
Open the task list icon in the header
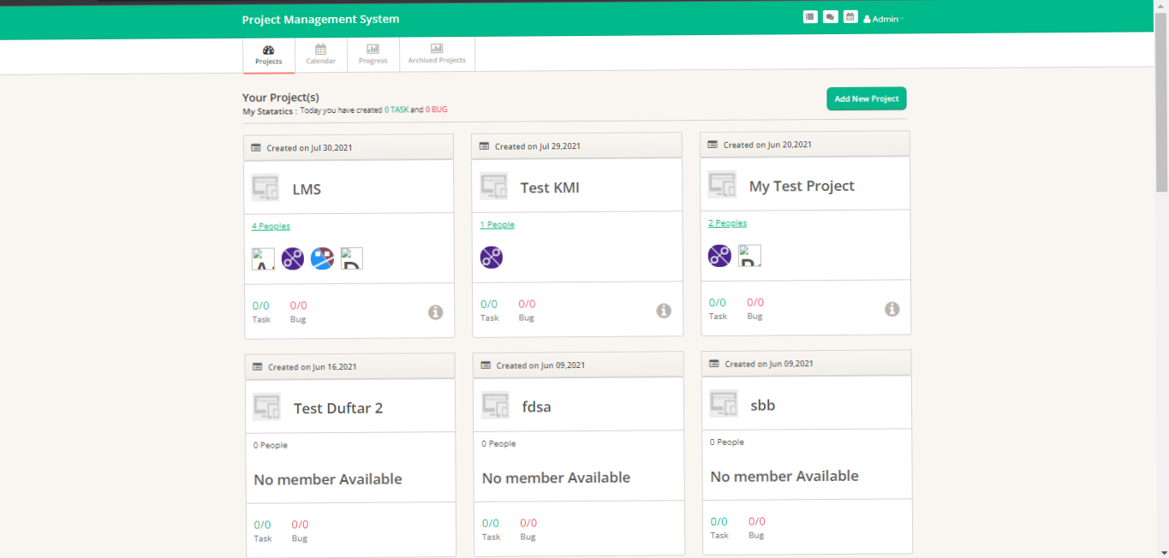[x=809, y=16]
